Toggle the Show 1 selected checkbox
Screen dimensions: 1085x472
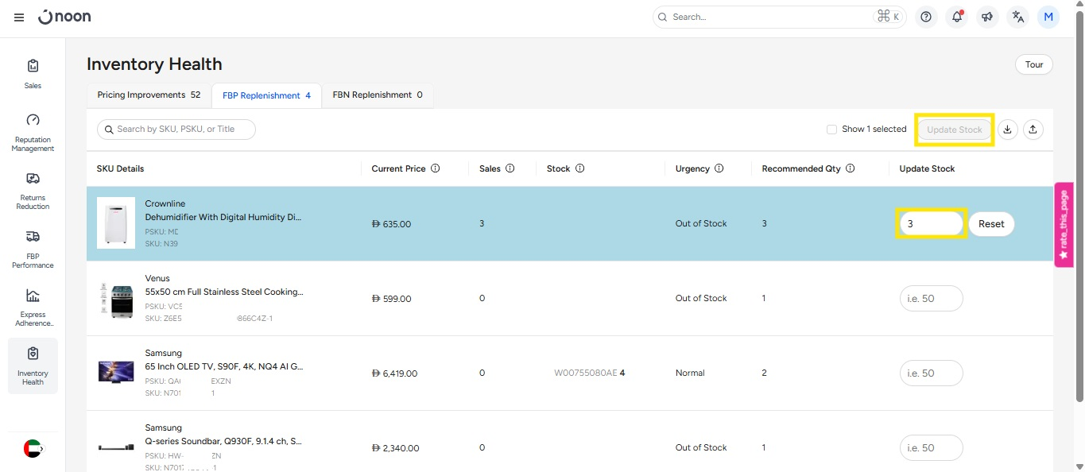tap(831, 130)
